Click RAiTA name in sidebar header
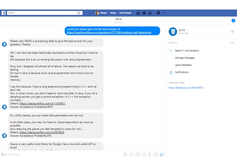 click(182, 30)
